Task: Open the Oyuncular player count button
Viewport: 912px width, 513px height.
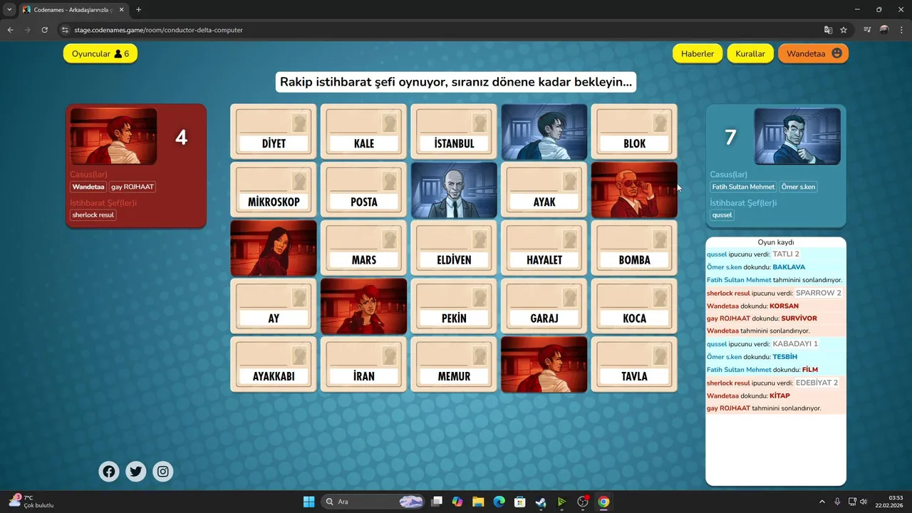Action: 100,53
